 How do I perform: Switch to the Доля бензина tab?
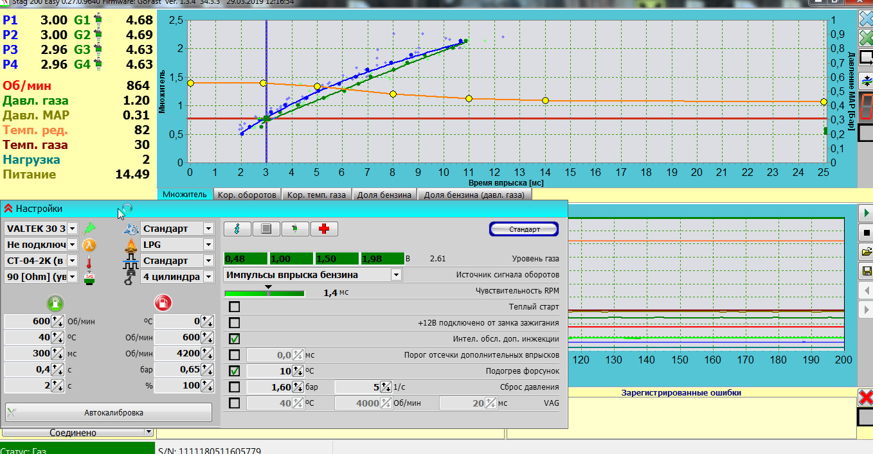point(384,195)
